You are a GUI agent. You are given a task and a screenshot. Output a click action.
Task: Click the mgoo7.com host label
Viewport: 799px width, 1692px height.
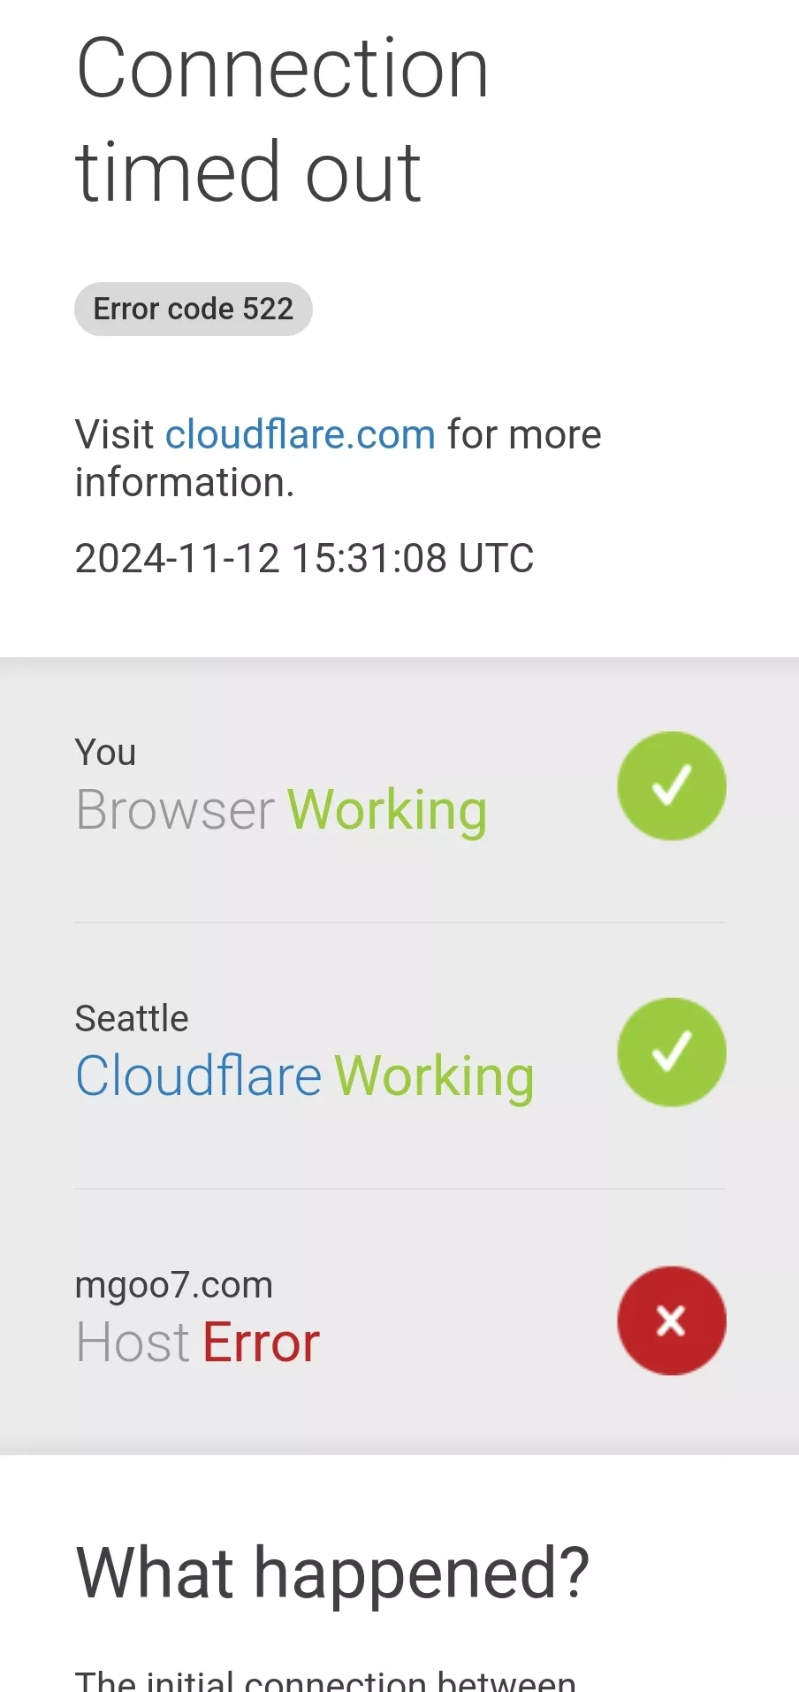tap(174, 1285)
